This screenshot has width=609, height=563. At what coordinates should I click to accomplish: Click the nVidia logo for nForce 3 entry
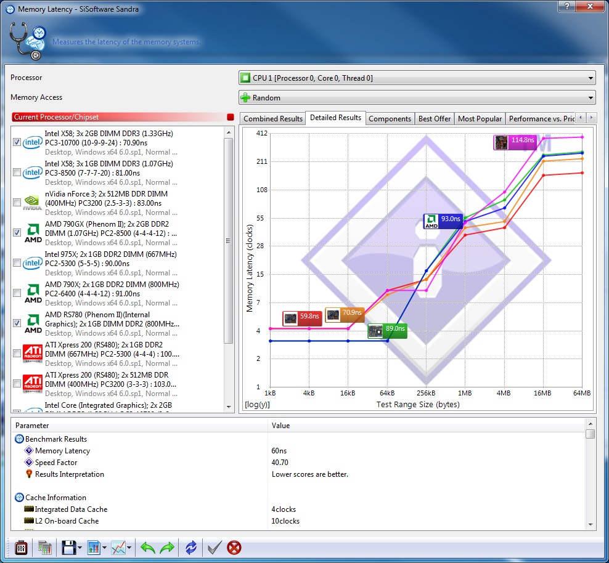point(33,203)
